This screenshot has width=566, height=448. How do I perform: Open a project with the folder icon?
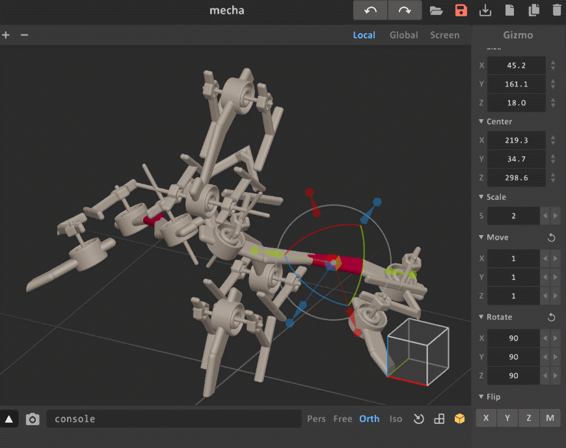click(x=436, y=10)
